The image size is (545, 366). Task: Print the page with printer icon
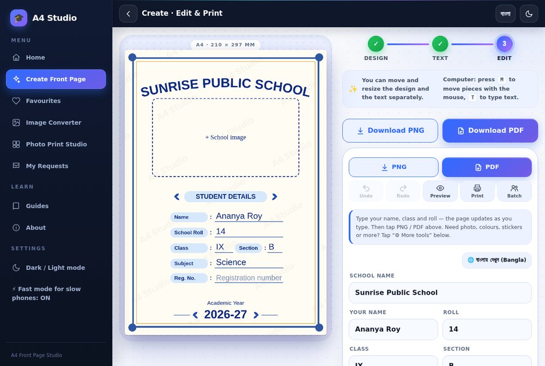(477, 191)
